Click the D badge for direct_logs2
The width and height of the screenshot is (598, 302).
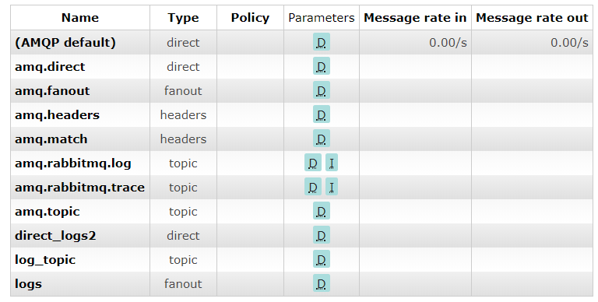pos(321,235)
